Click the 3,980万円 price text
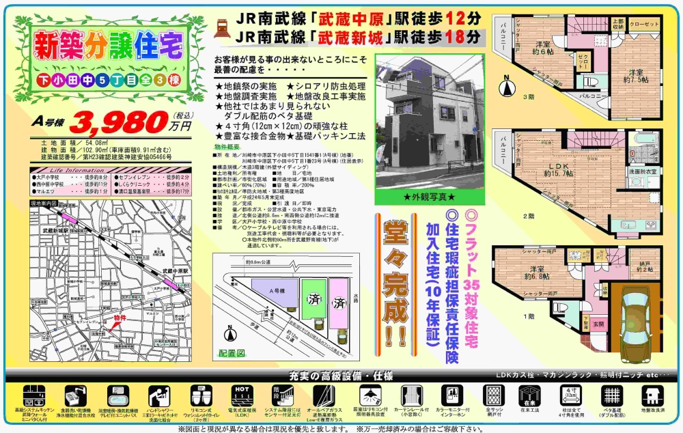The width and height of the screenshot is (683, 433). point(131,123)
